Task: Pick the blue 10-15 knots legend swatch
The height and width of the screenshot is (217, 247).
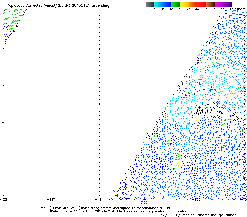Action: pos(167,4)
